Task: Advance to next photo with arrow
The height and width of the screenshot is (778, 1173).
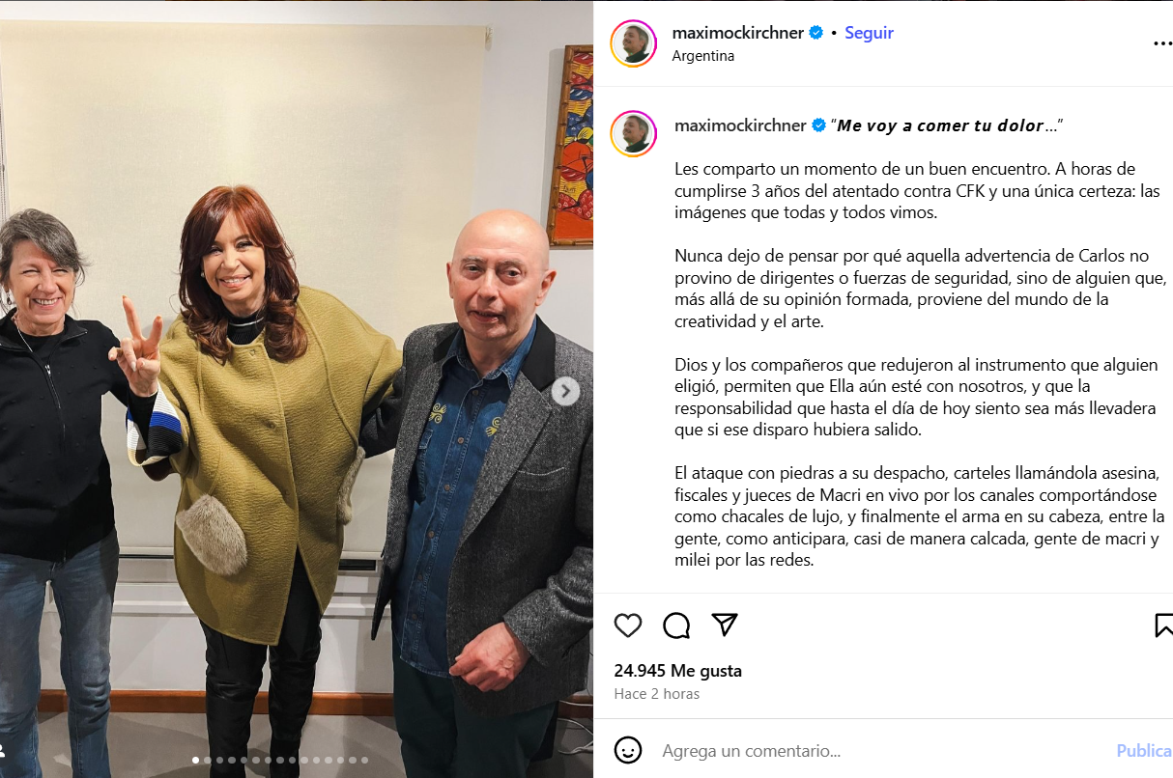Action: coord(565,391)
